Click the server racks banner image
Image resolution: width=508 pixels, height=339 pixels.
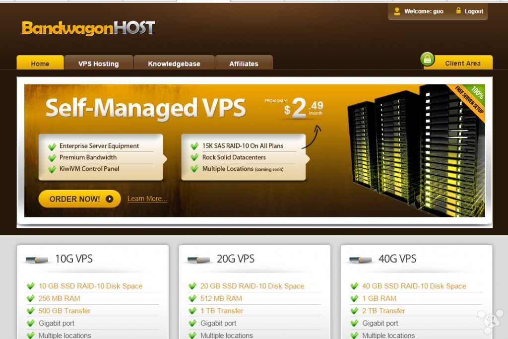tap(416, 151)
